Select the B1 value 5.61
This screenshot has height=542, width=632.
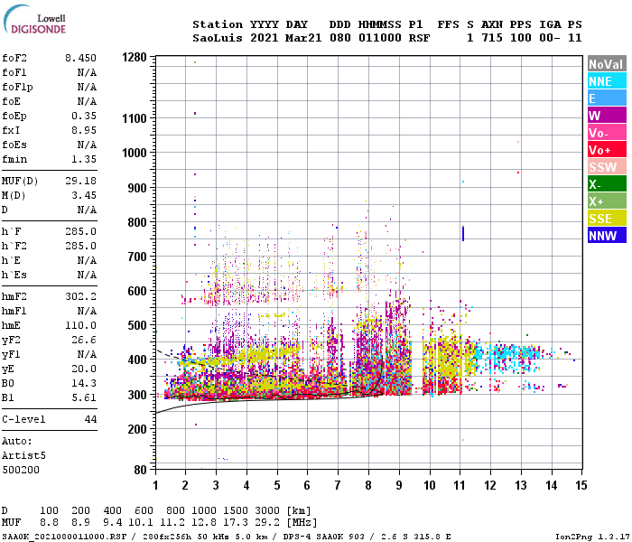[84, 397]
